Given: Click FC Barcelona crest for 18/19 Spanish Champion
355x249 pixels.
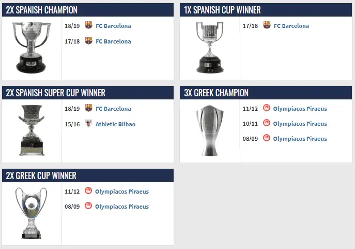Looking at the screenshot, I should (88, 25).
